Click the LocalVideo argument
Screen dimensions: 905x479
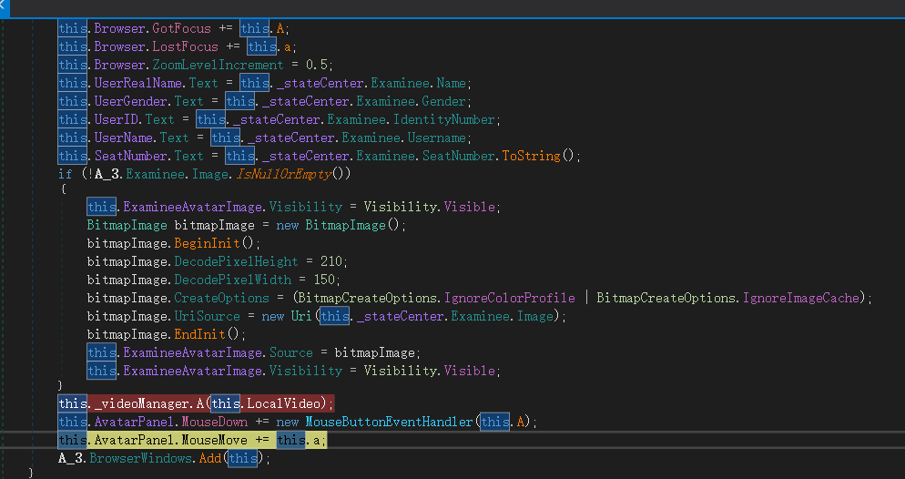click(x=283, y=403)
